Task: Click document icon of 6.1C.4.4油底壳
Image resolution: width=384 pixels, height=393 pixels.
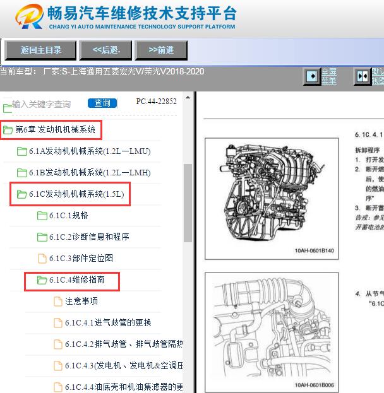Action: click(x=58, y=387)
